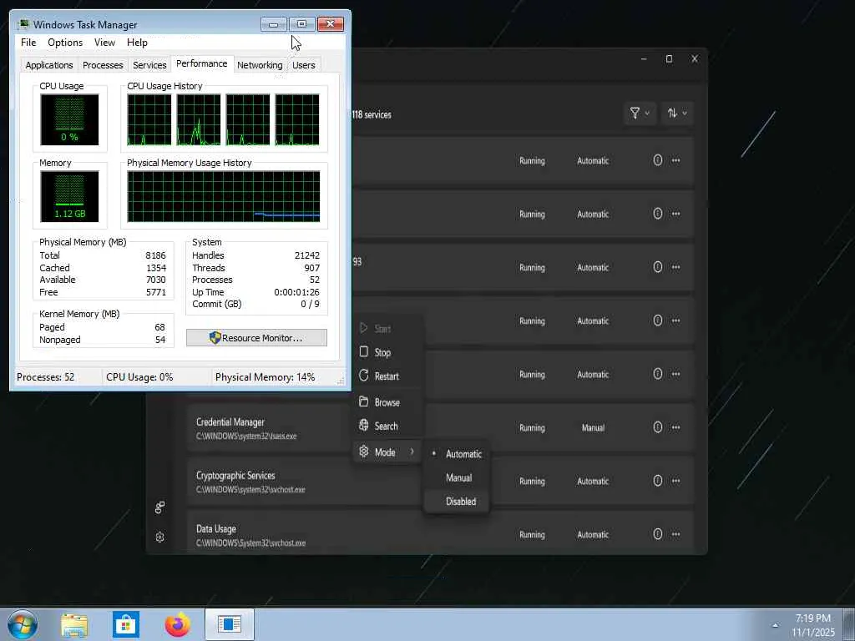Image resolution: width=855 pixels, height=641 pixels.
Task: Click the CPU Usage 0 % gauge
Action: tap(70, 119)
